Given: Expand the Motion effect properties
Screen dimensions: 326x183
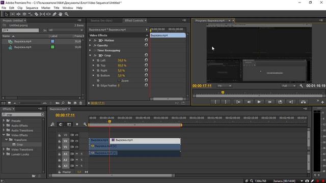Looking at the screenshot, I should click(x=90, y=40).
